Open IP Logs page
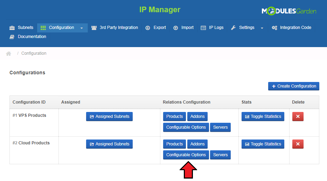Screen dimensions: 327x181 [212, 28]
